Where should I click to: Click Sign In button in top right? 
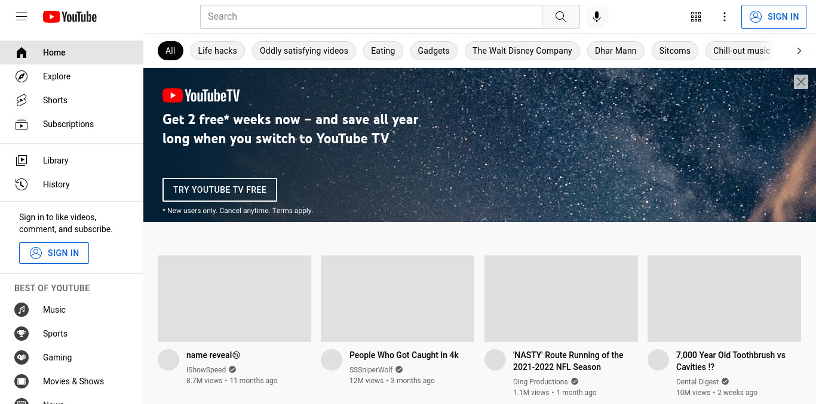pyautogui.click(x=774, y=17)
